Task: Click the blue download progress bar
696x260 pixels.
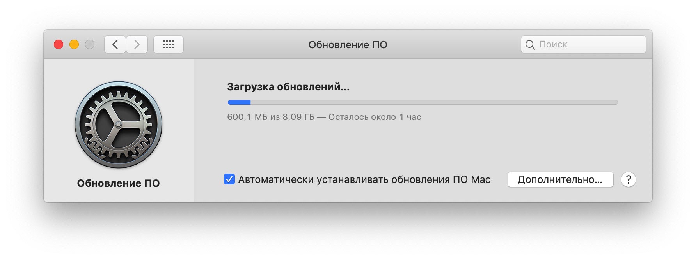Action: (x=239, y=102)
